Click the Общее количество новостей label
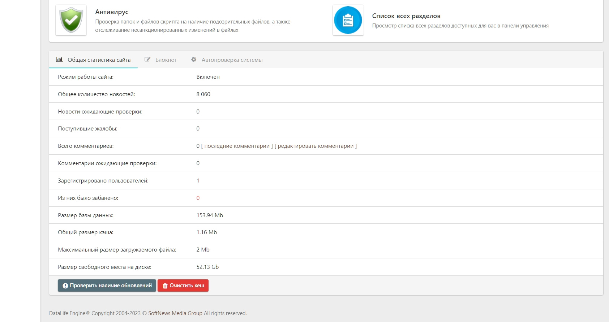This screenshot has height=322, width=609. coord(97,94)
